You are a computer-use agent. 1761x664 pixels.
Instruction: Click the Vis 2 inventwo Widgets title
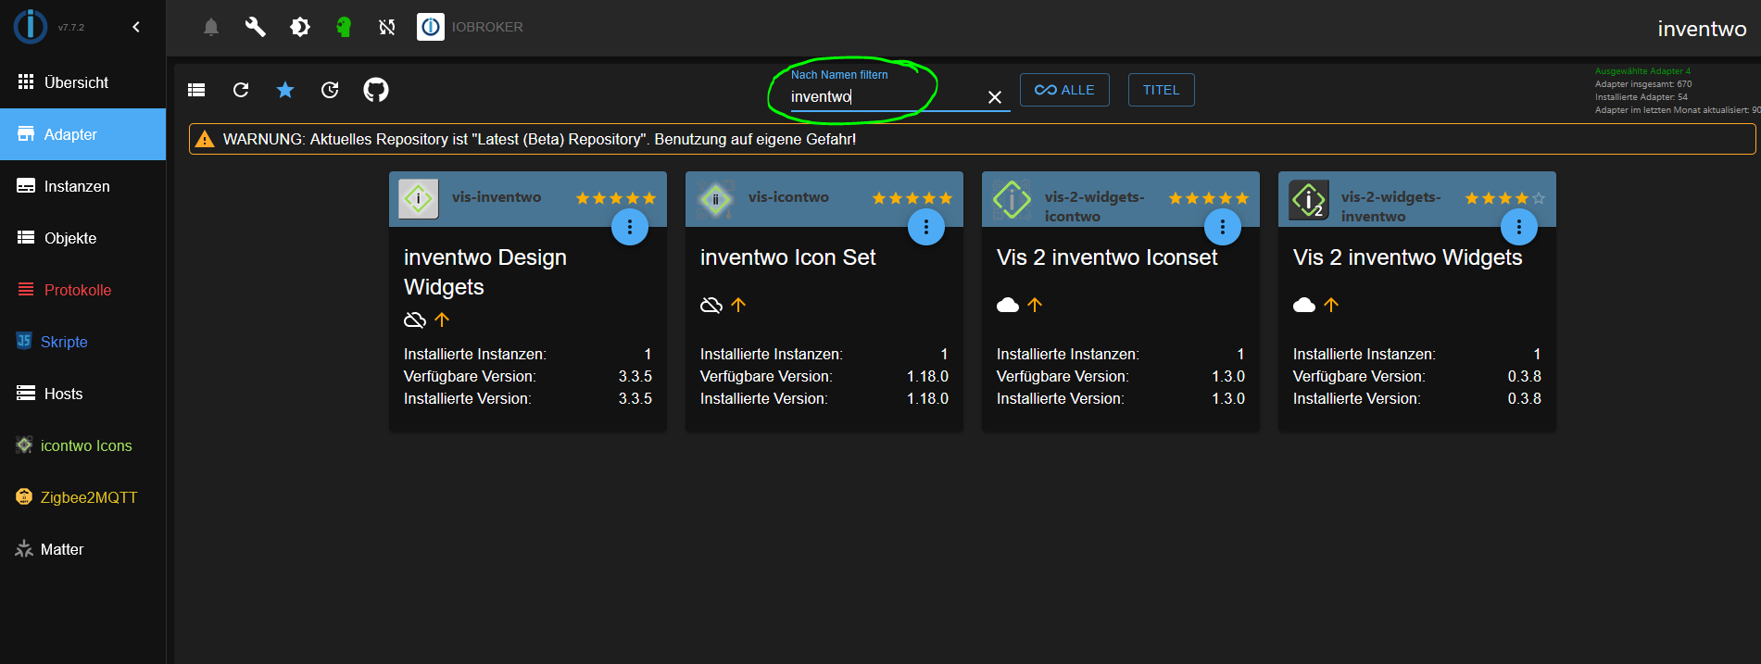click(x=1407, y=257)
